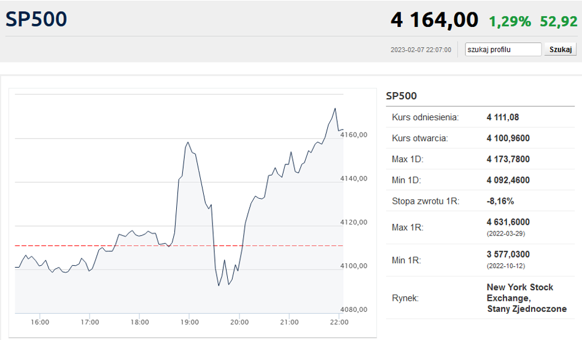
Task: Click the 'Rynek:' label
Action: (x=405, y=298)
